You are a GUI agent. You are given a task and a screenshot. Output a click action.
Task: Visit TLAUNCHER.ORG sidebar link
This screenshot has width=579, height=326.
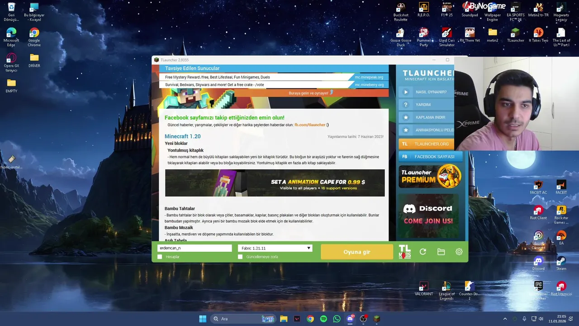pyautogui.click(x=426, y=144)
